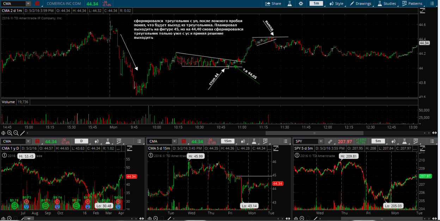The width and height of the screenshot is (440, 221).
Task: Click the Hi: 45.99 bubble in 15m chart
Action: click(x=196, y=156)
